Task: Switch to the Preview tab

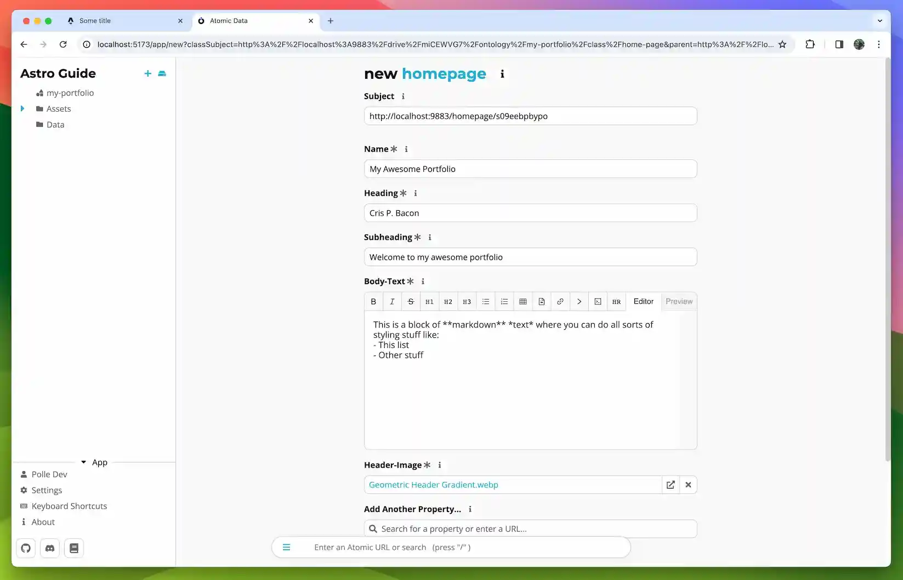Action: click(x=679, y=302)
